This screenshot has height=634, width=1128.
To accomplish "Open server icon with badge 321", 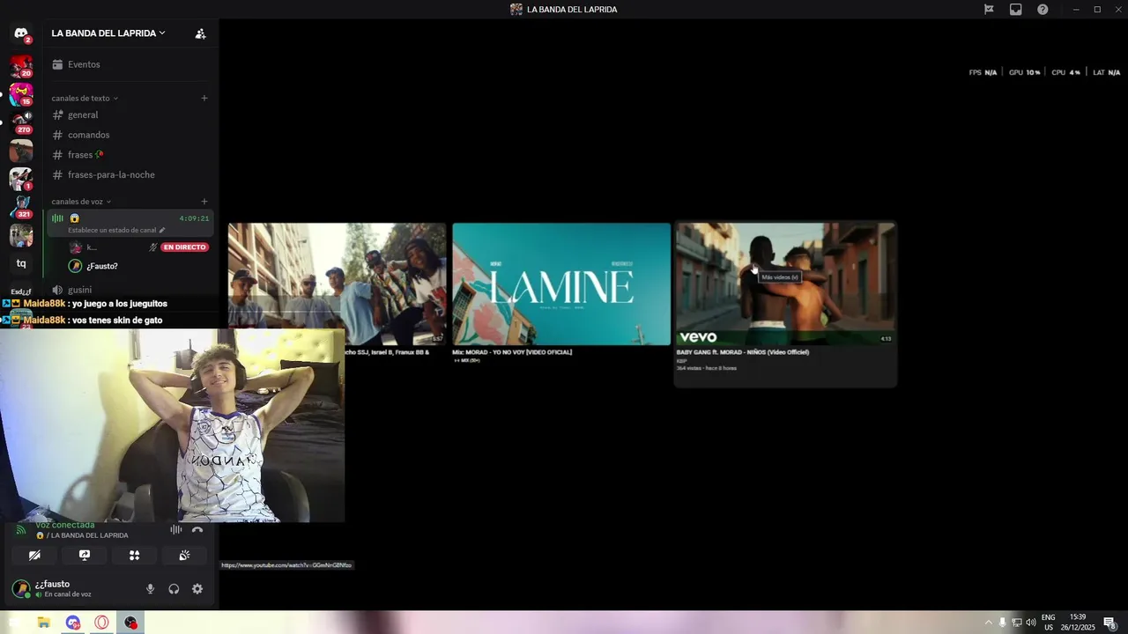I will pyautogui.click(x=21, y=207).
